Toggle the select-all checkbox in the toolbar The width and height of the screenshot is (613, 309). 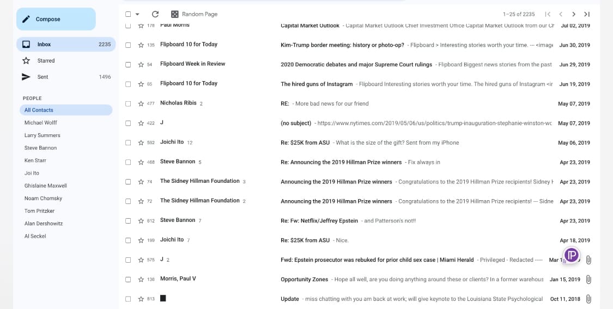pyautogui.click(x=128, y=14)
